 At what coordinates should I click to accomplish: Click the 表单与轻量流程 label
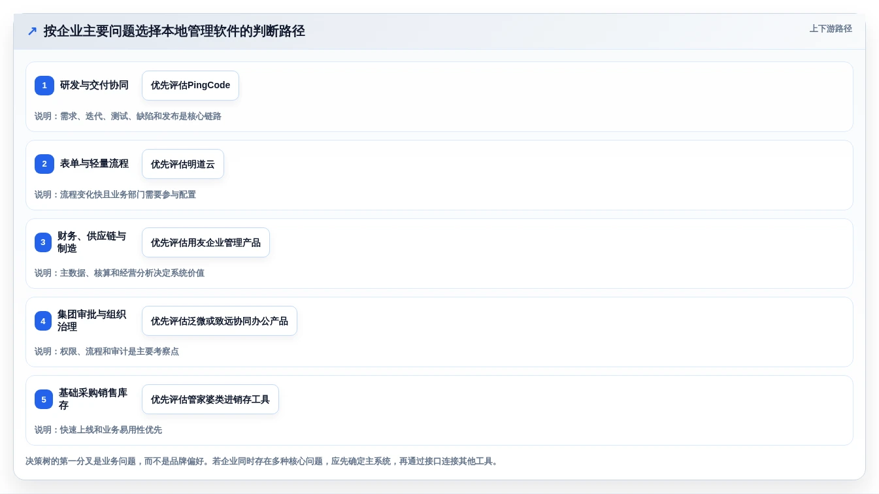click(94, 164)
